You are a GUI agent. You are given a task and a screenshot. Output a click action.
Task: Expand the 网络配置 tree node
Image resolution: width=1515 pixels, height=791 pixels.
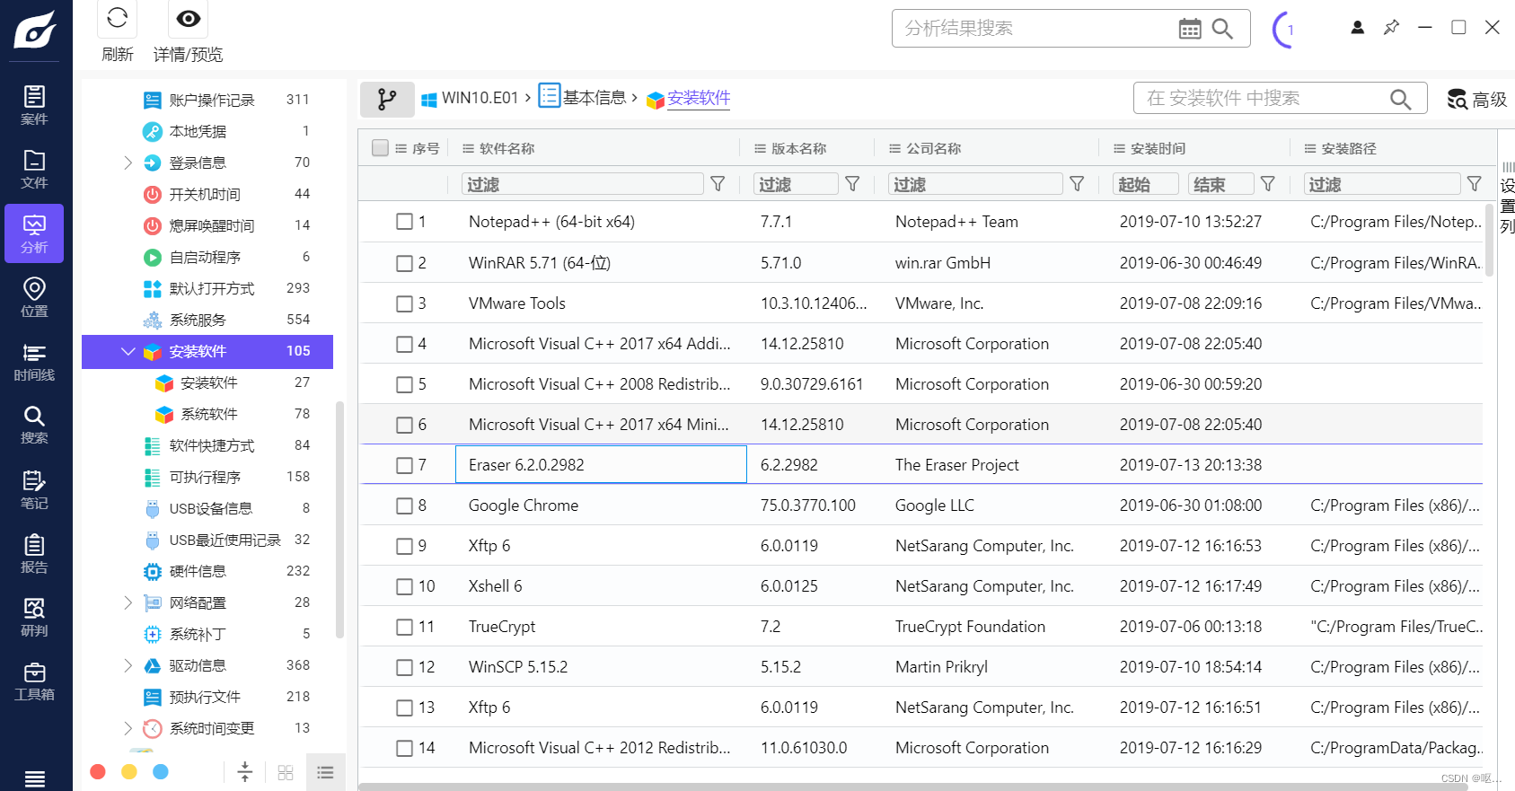click(x=128, y=602)
